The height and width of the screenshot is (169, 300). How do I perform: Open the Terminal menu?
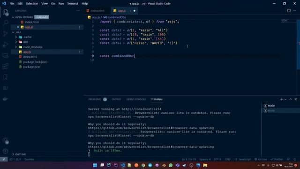pyautogui.click(x=73, y=3)
